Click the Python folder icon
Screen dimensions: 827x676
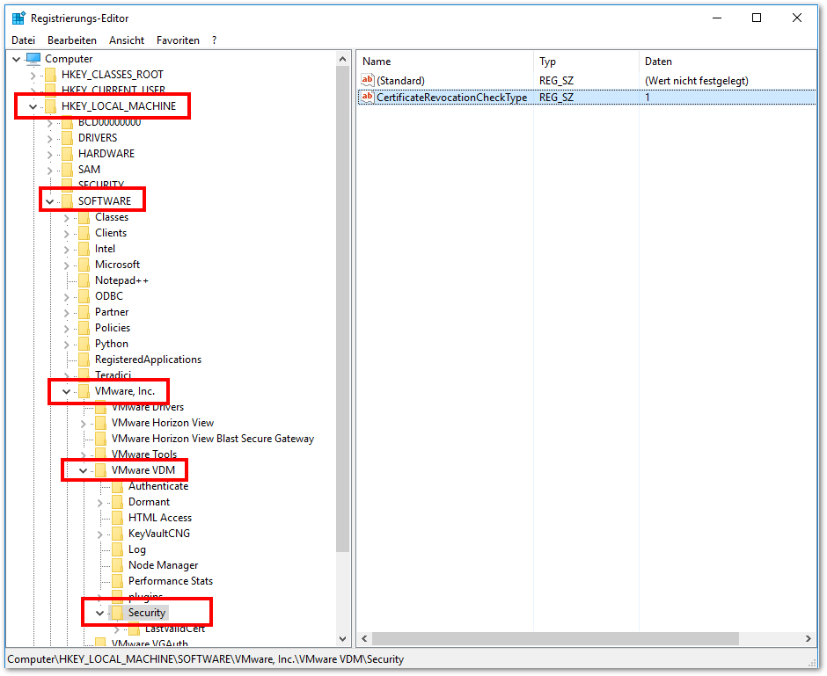tap(84, 344)
